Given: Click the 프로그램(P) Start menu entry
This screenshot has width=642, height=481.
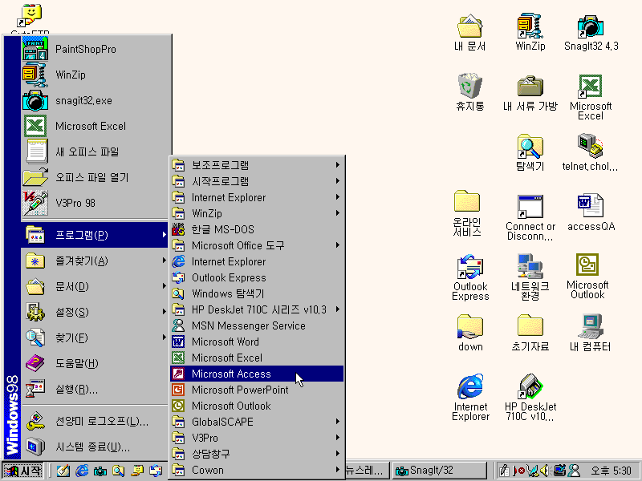Looking at the screenshot, I should (x=95, y=235).
